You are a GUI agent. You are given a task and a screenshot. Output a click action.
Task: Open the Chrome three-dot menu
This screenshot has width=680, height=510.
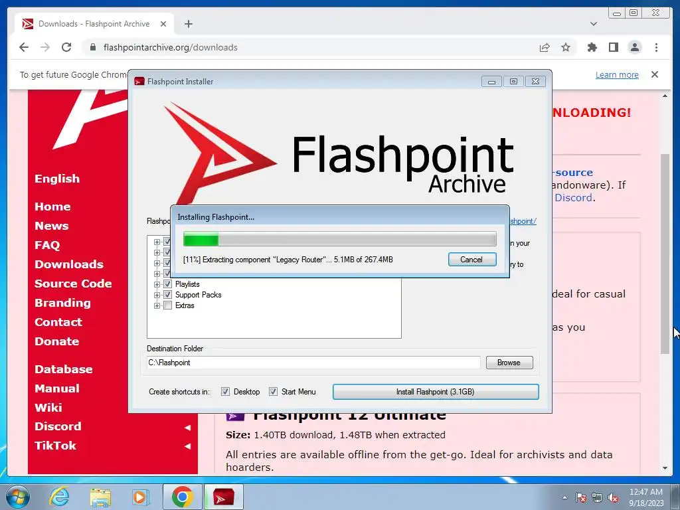tap(656, 47)
